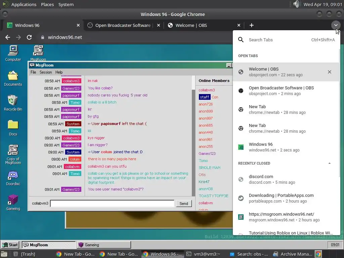This screenshot has height=258, width=344.
Task: Open the Applications menu in top panel
Action: (24, 4)
